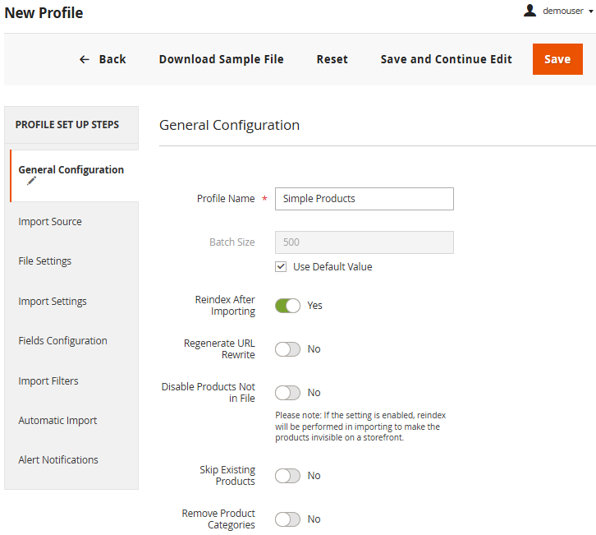The width and height of the screenshot is (596, 535).
Task: Open the demouser dropdown arrow
Action: pyautogui.click(x=591, y=11)
